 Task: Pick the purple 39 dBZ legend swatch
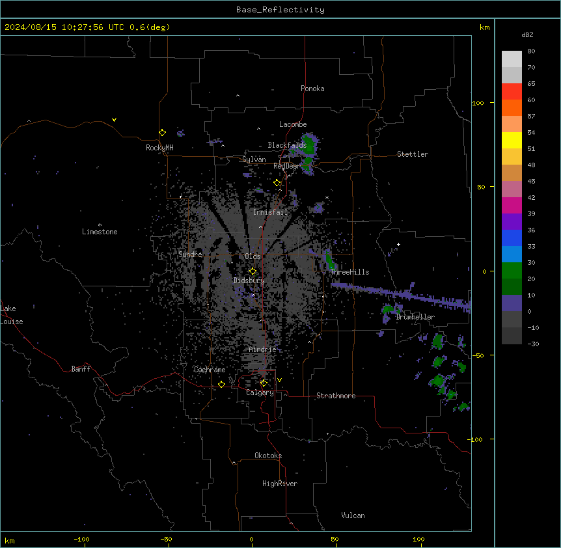(512, 222)
